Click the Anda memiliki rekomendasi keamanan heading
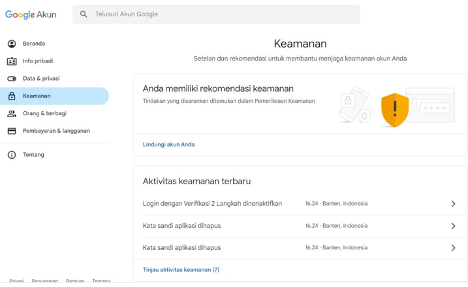468x287 pixels. pyautogui.click(x=218, y=89)
